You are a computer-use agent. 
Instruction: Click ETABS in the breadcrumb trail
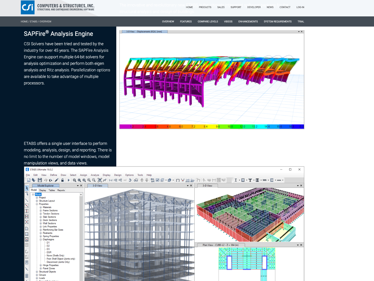click(34, 22)
